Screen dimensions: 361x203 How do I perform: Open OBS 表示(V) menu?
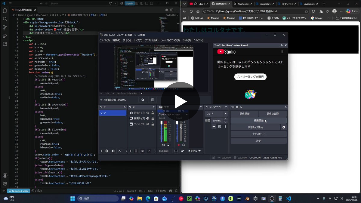(127, 40)
